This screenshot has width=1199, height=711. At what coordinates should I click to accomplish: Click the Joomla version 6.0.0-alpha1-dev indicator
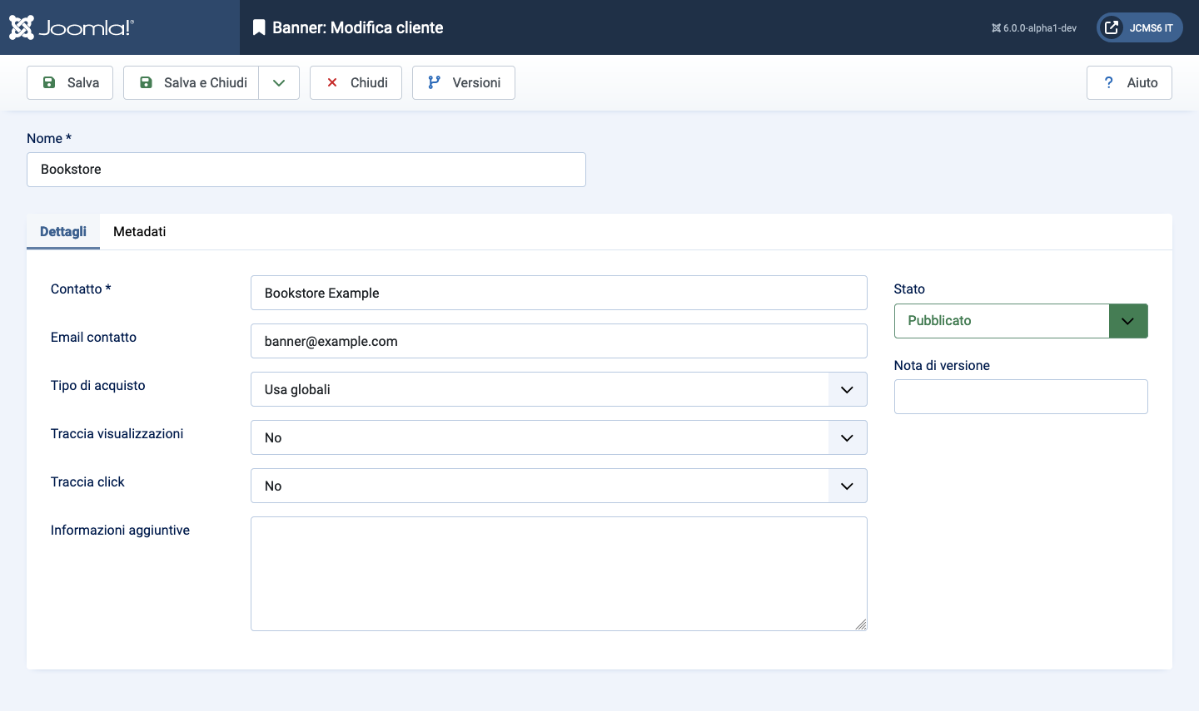pyautogui.click(x=1034, y=28)
